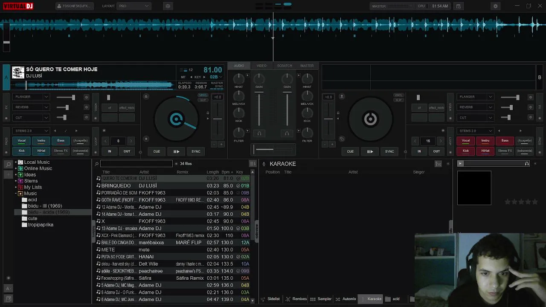This screenshot has width=546, height=307.
Task: Toggle the HiHat stem pad on right deck
Action: (x=485, y=151)
